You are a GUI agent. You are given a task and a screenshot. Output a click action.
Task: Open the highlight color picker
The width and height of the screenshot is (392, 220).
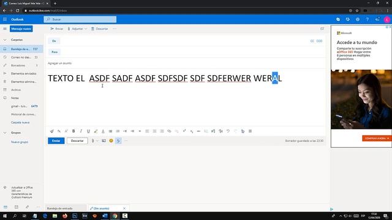[96, 131]
